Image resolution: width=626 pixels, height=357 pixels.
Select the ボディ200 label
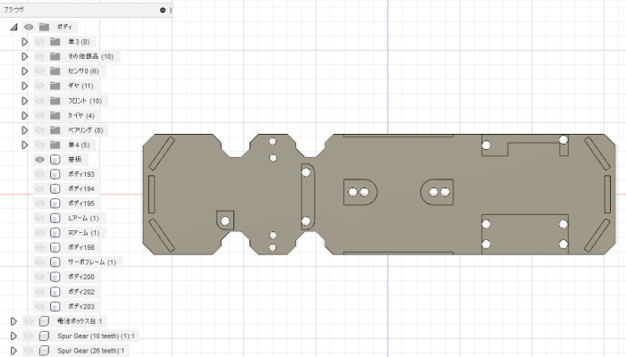click(81, 277)
